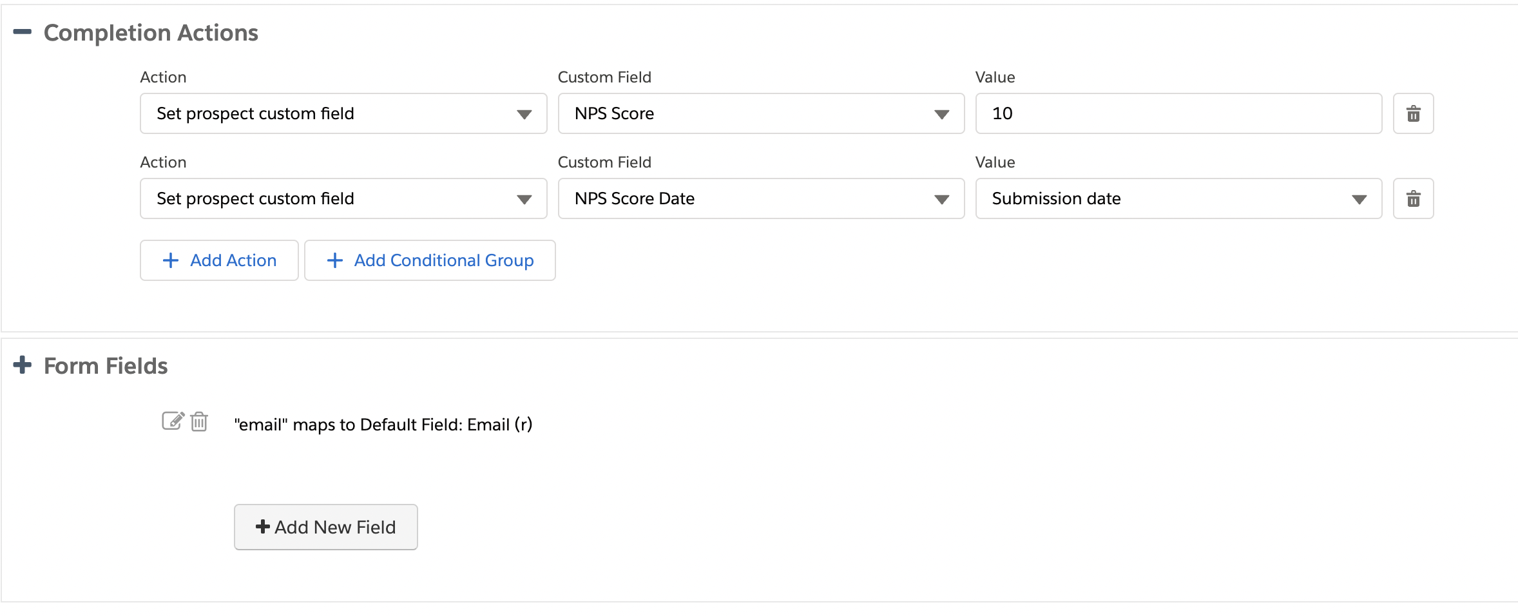Open Custom Field dropdown showing NPS Score
Image resolution: width=1518 pixels, height=616 pixels.
[761, 113]
